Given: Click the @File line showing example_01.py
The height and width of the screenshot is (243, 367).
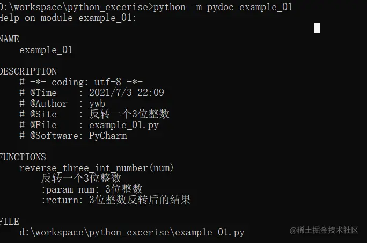Looking at the screenshot, I should click(x=89, y=125).
